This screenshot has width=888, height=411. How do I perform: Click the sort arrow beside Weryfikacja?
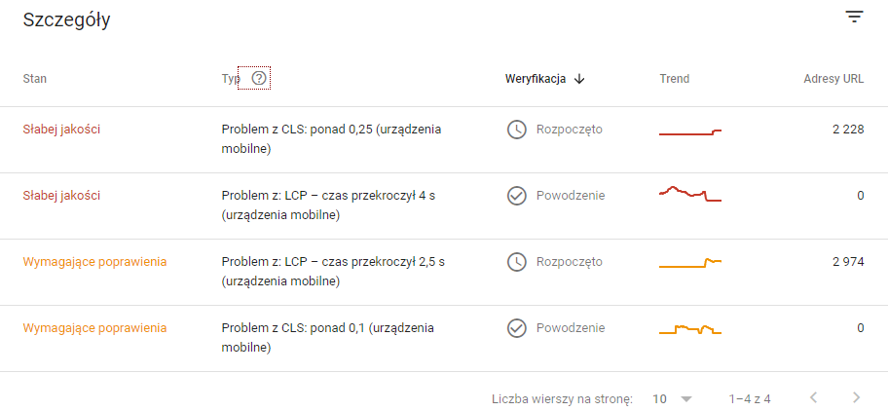pos(579,79)
